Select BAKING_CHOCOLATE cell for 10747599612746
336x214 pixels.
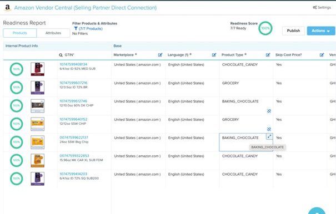click(246, 106)
